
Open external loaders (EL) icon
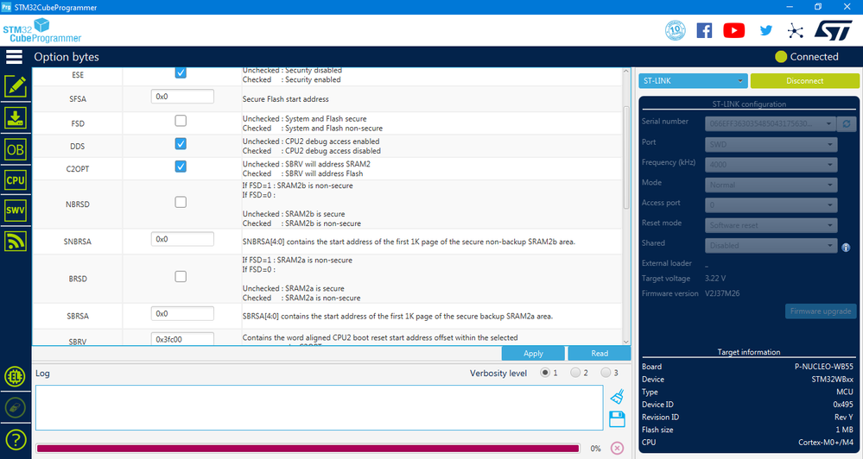(x=15, y=376)
